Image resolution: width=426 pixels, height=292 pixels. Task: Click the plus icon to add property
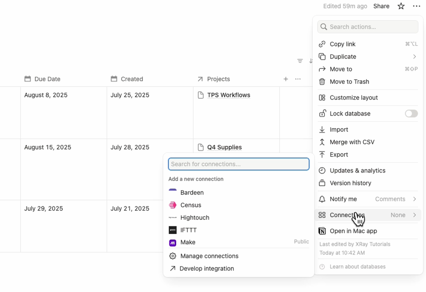tap(286, 79)
